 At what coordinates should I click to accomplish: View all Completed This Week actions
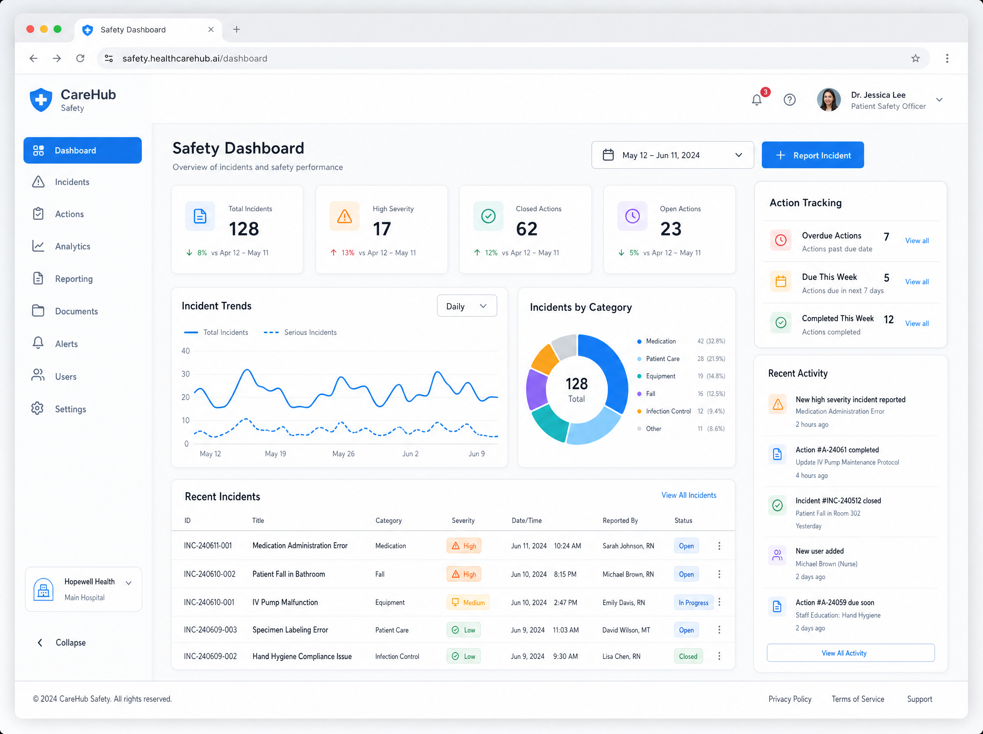tap(917, 324)
